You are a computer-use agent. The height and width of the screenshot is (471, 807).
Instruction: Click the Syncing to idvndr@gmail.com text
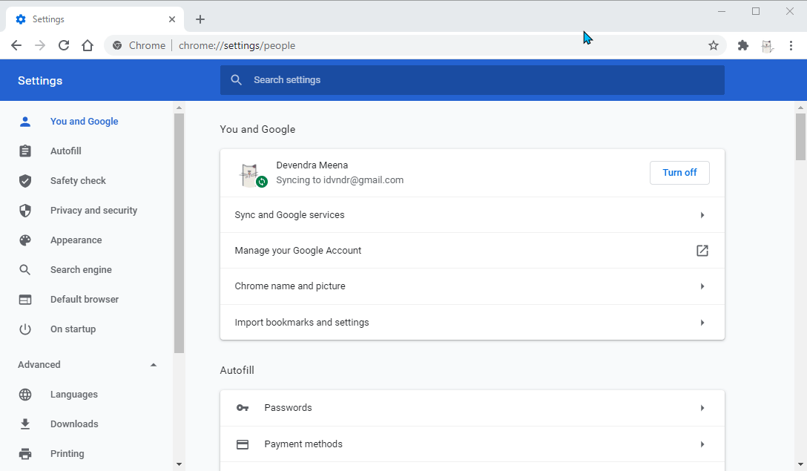pyautogui.click(x=340, y=180)
